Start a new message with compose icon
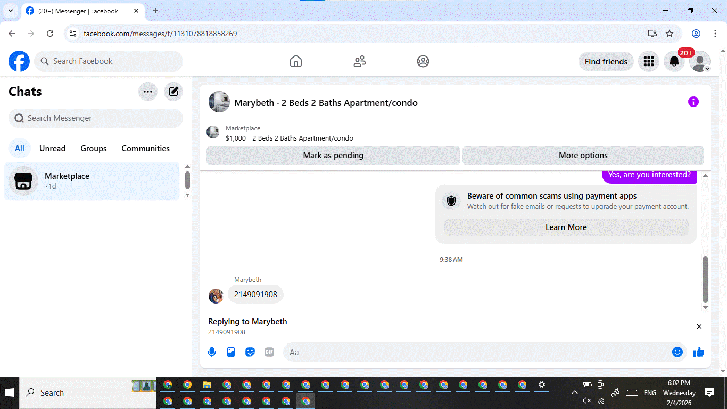The width and height of the screenshot is (727, 409). 174,92
